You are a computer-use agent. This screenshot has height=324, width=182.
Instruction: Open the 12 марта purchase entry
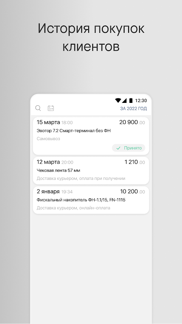click(x=91, y=171)
